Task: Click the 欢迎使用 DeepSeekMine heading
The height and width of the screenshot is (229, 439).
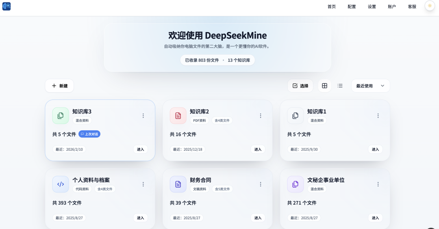Action: pyautogui.click(x=217, y=35)
